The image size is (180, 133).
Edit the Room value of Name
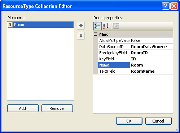pos(152,65)
